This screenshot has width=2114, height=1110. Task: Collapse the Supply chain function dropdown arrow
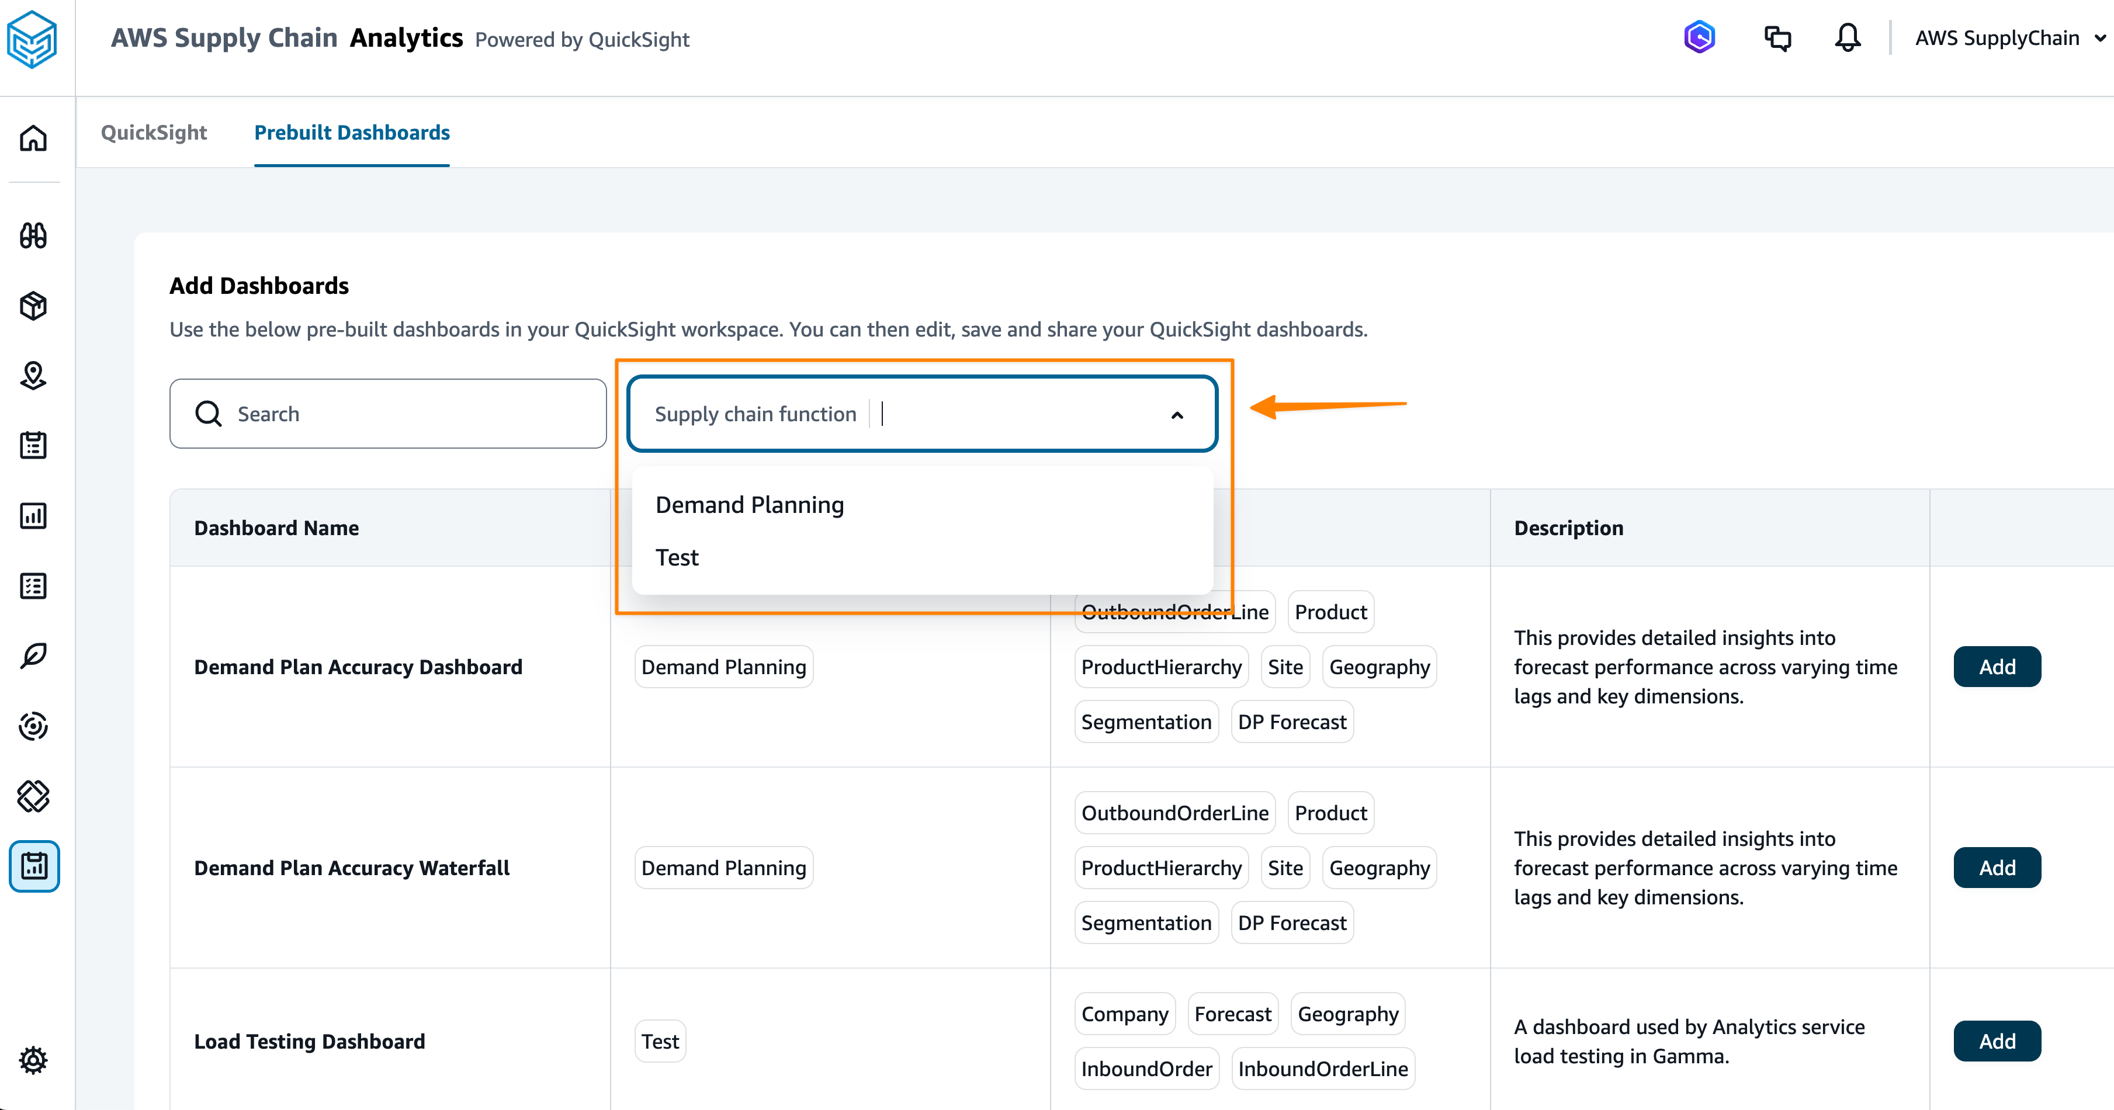point(1177,414)
